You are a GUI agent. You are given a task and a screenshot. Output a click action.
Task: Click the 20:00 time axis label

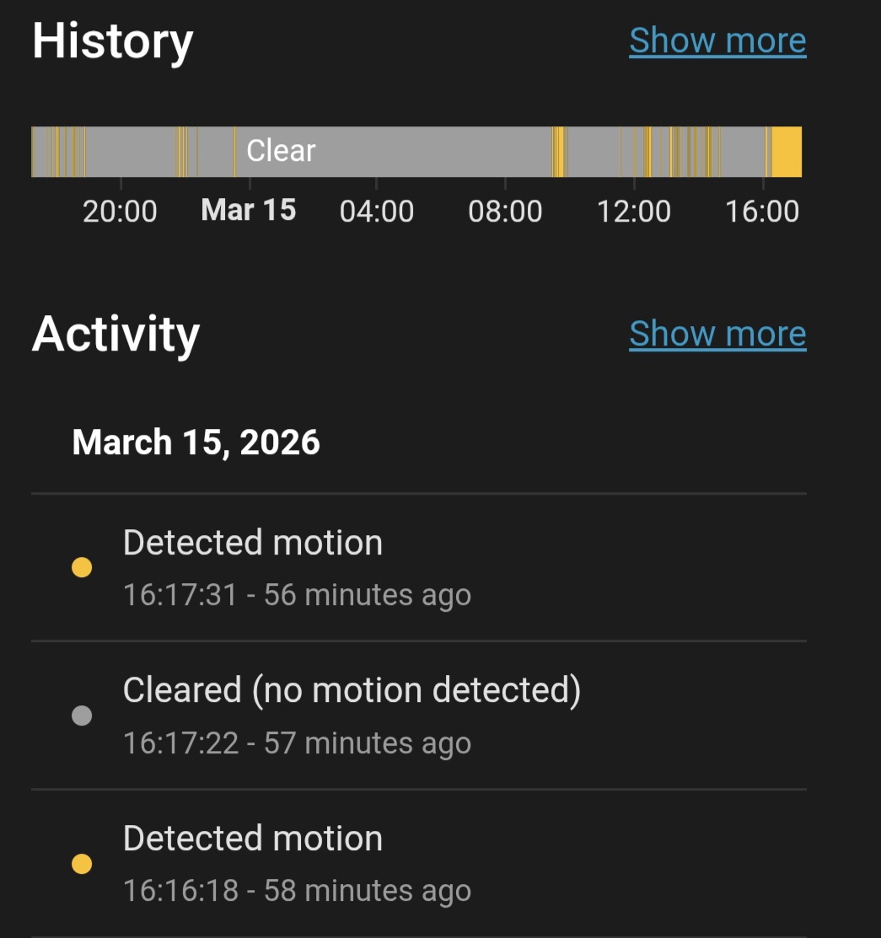(x=120, y=211)
